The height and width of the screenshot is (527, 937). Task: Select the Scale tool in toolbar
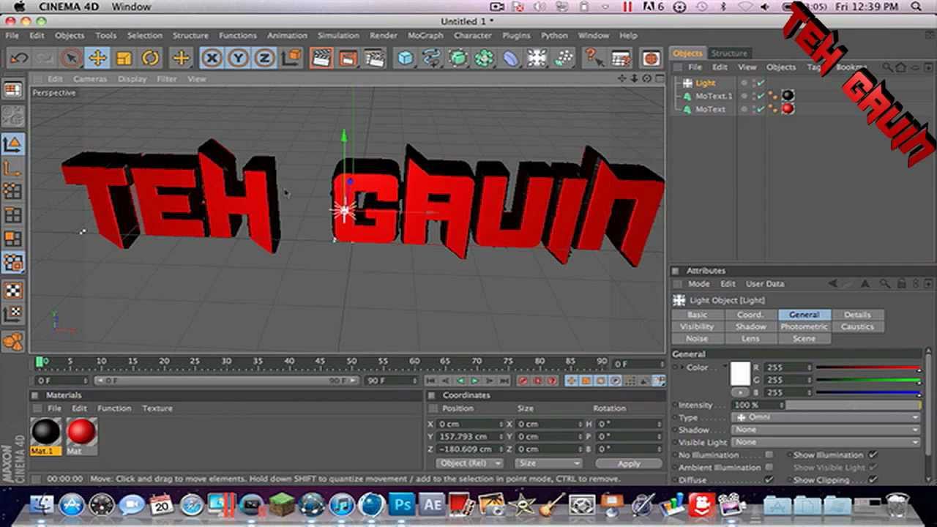point(124,59)
